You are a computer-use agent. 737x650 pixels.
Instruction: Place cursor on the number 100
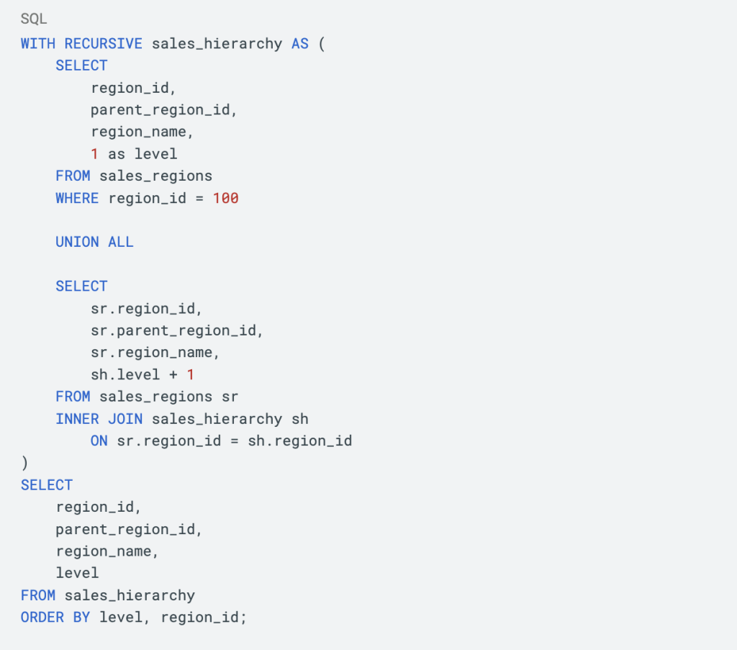[x=225, y=198]
